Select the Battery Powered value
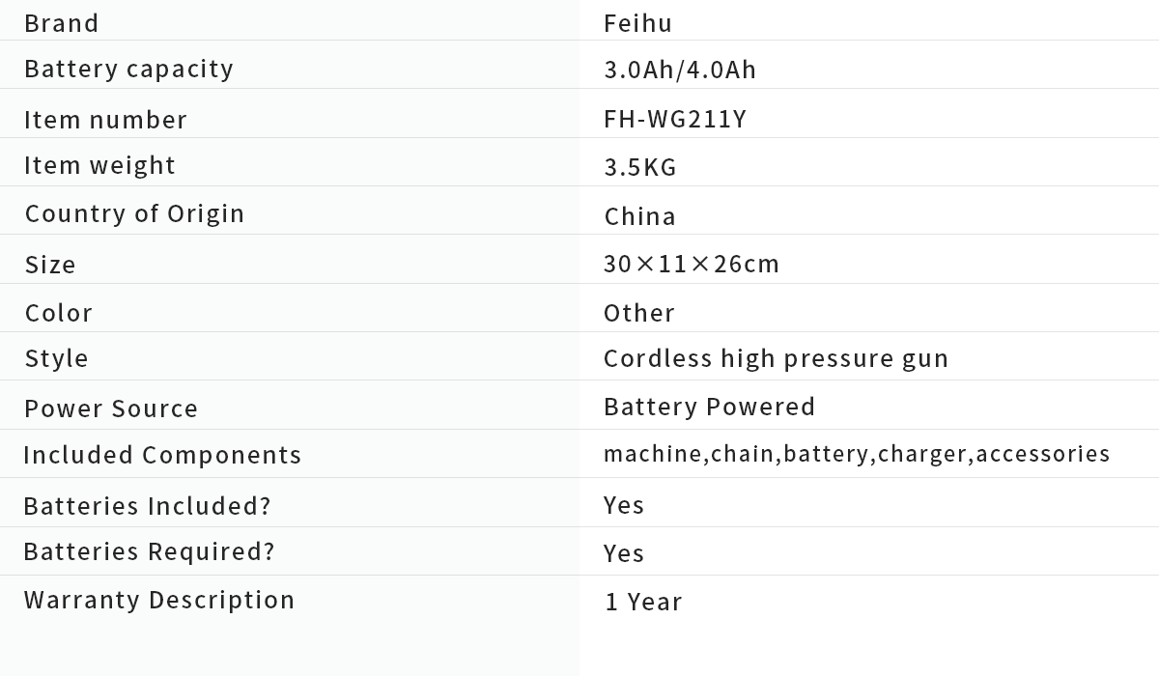1159x676 pixels. [x=709, y=407]
